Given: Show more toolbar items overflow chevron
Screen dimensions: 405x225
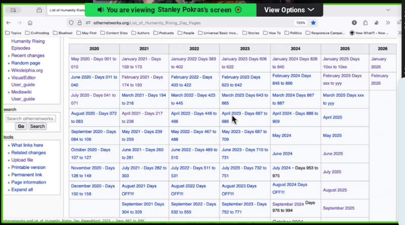Looking at the screenshot, I should 388,23.
